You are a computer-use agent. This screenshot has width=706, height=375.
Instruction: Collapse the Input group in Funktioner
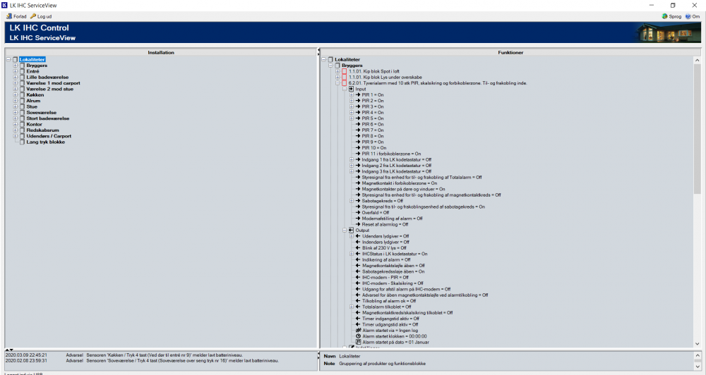tap(345, 89)
